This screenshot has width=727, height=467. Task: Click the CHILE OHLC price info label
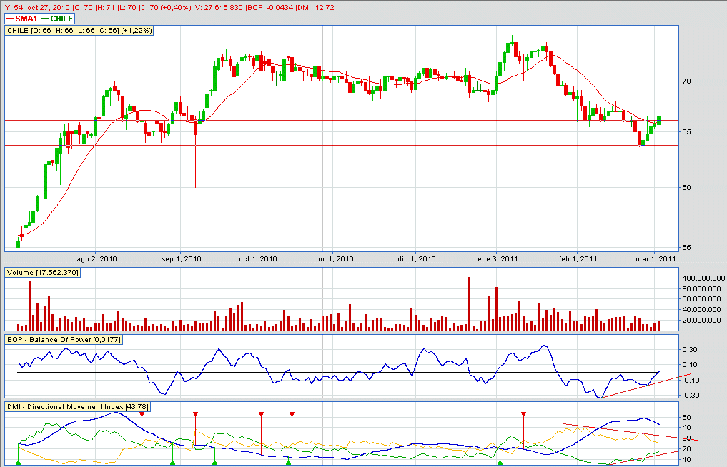(79, 31)
